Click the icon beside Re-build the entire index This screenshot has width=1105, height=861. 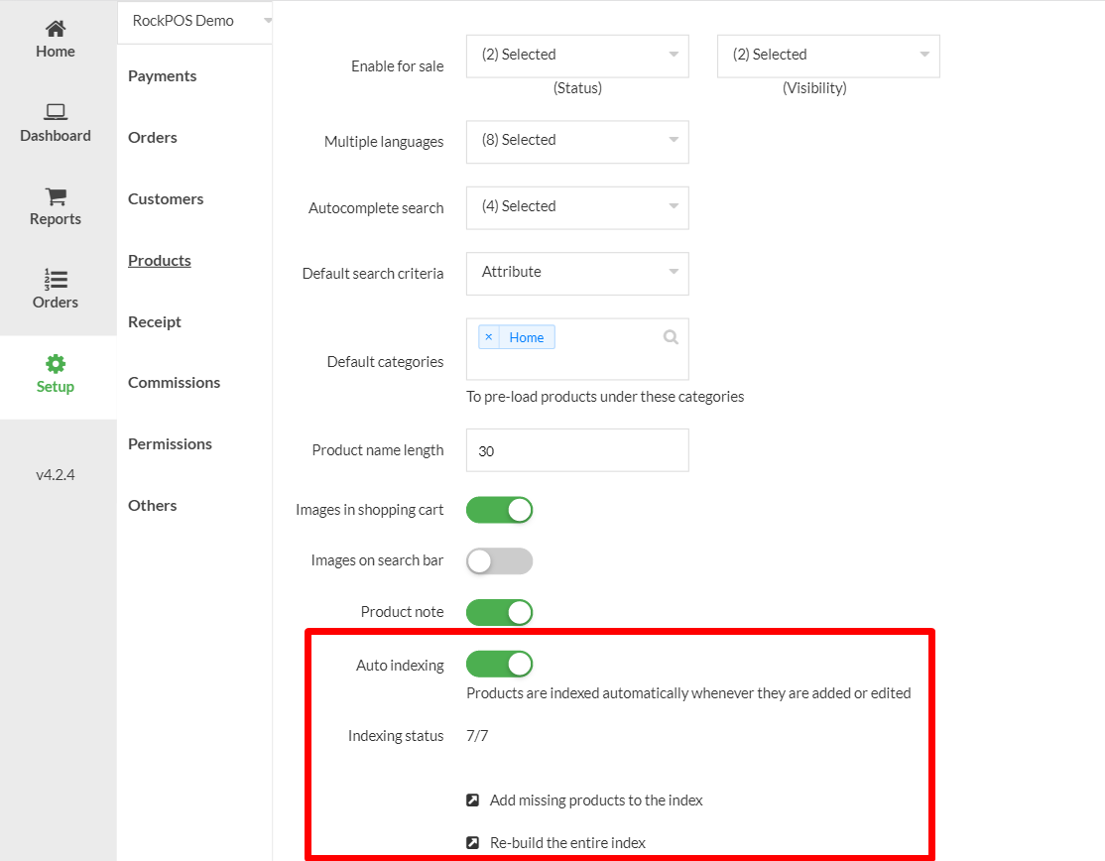pos(473,843)
